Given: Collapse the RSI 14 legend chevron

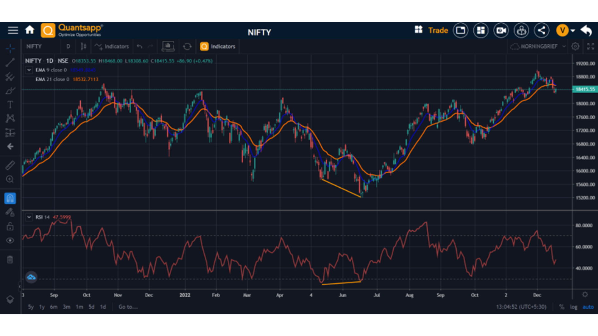Looking at the screenshot, I should pos(29,217).
